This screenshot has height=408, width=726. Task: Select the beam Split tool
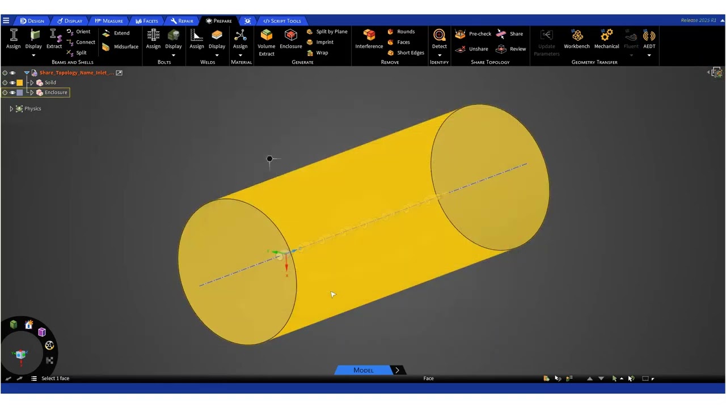77,53
